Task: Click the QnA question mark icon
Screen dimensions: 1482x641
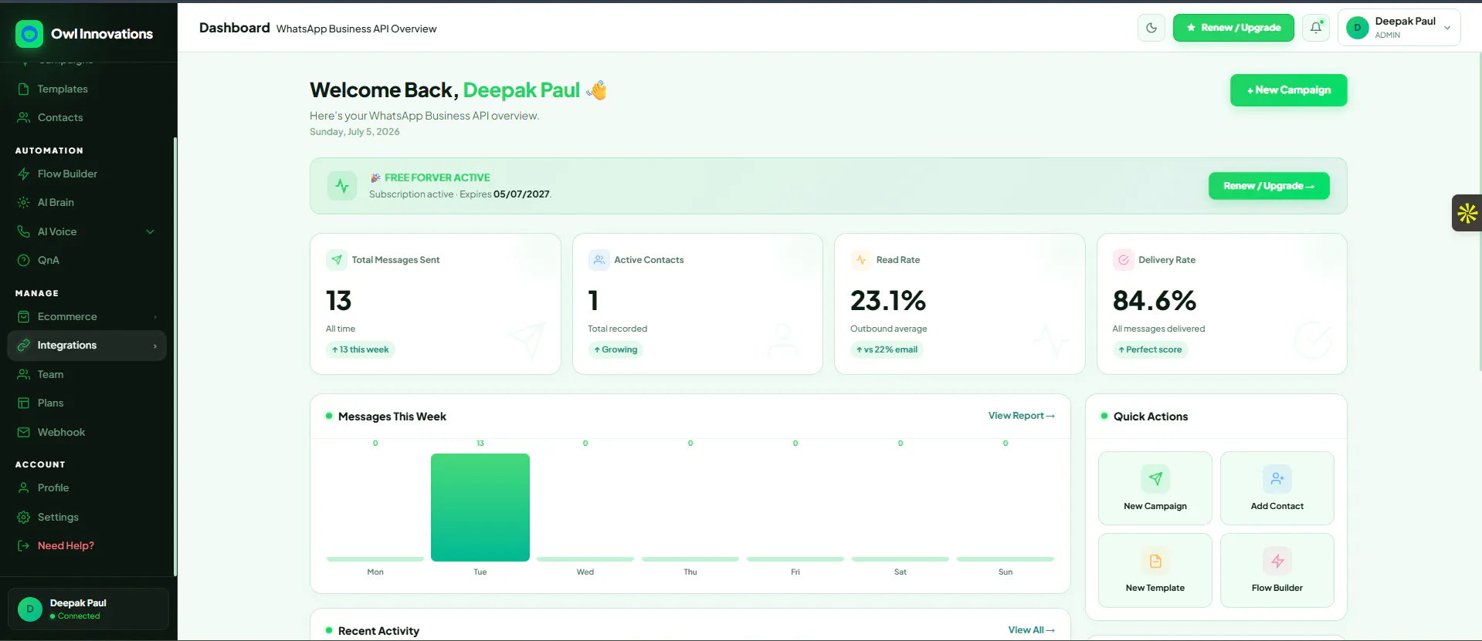Action: tap(24, 260)
